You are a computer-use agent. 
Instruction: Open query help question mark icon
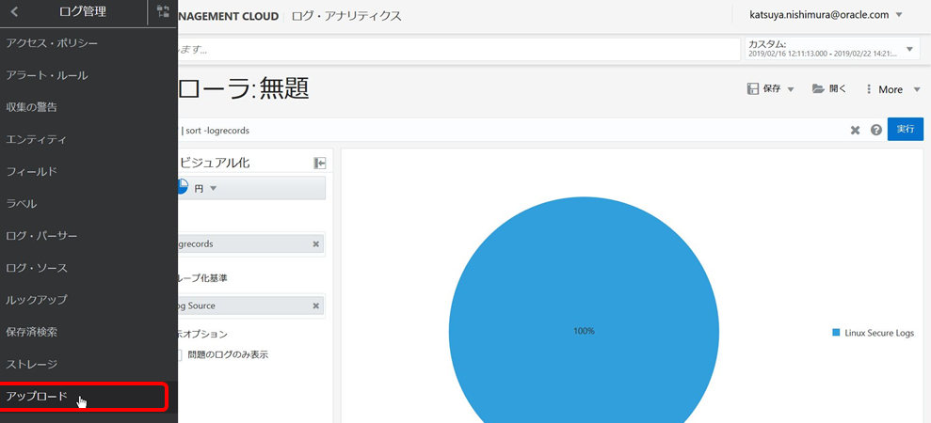[x=875, y=130]
